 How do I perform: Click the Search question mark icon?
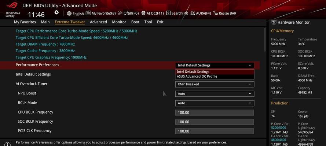168,13
